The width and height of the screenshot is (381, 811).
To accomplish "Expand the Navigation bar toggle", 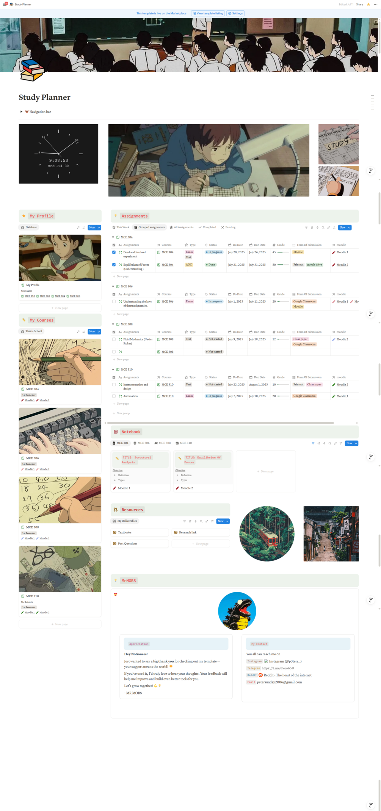I will 21,112.
